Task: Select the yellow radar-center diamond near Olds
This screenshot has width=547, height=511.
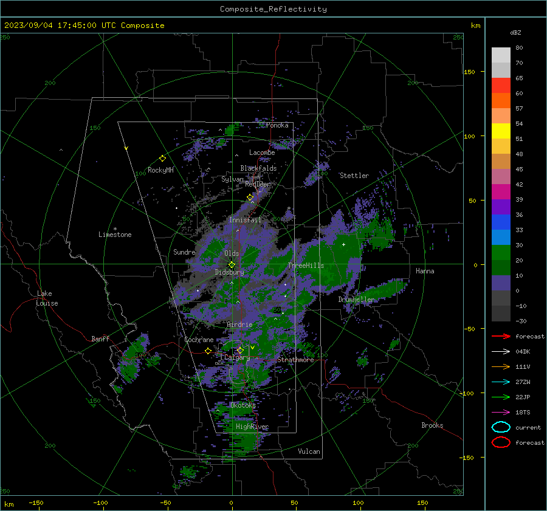Action: (x=232, y=265)
